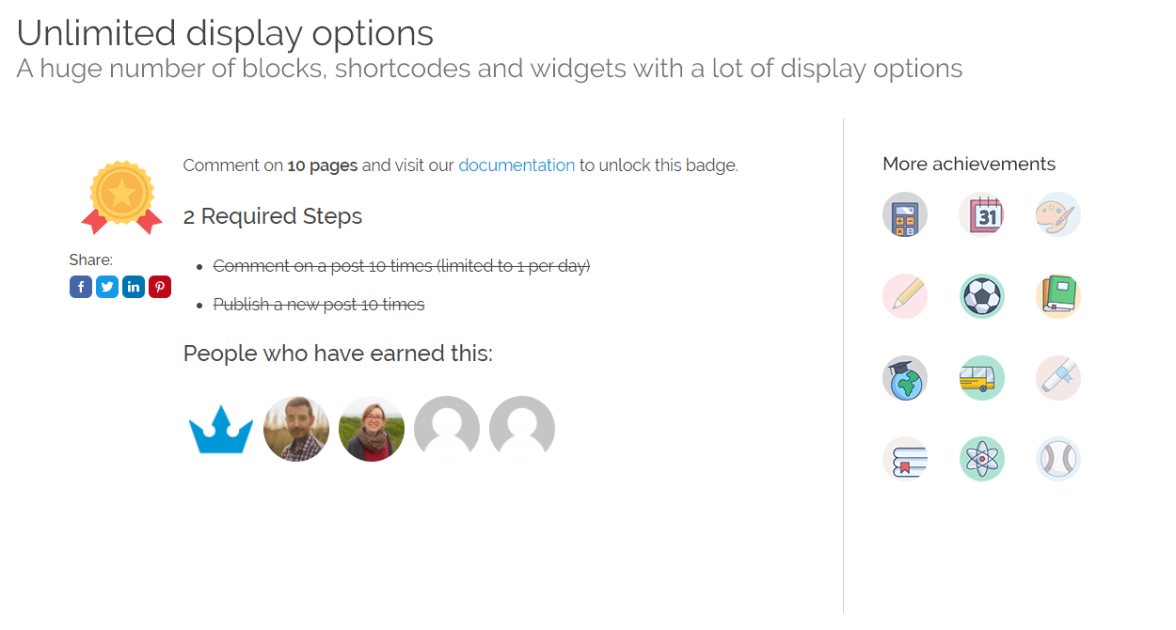1176x630 pixels.
Task: Click the blue crown user avatar
Action: pyautogui.click(x=221, y=429)
